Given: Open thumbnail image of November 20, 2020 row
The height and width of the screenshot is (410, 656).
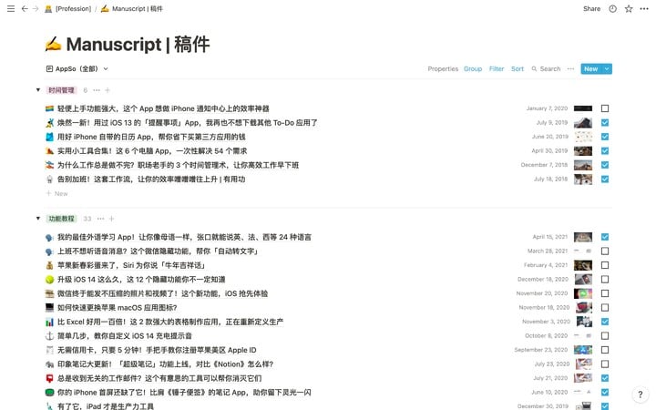Looking at the screenshot, I should [583, 293].
